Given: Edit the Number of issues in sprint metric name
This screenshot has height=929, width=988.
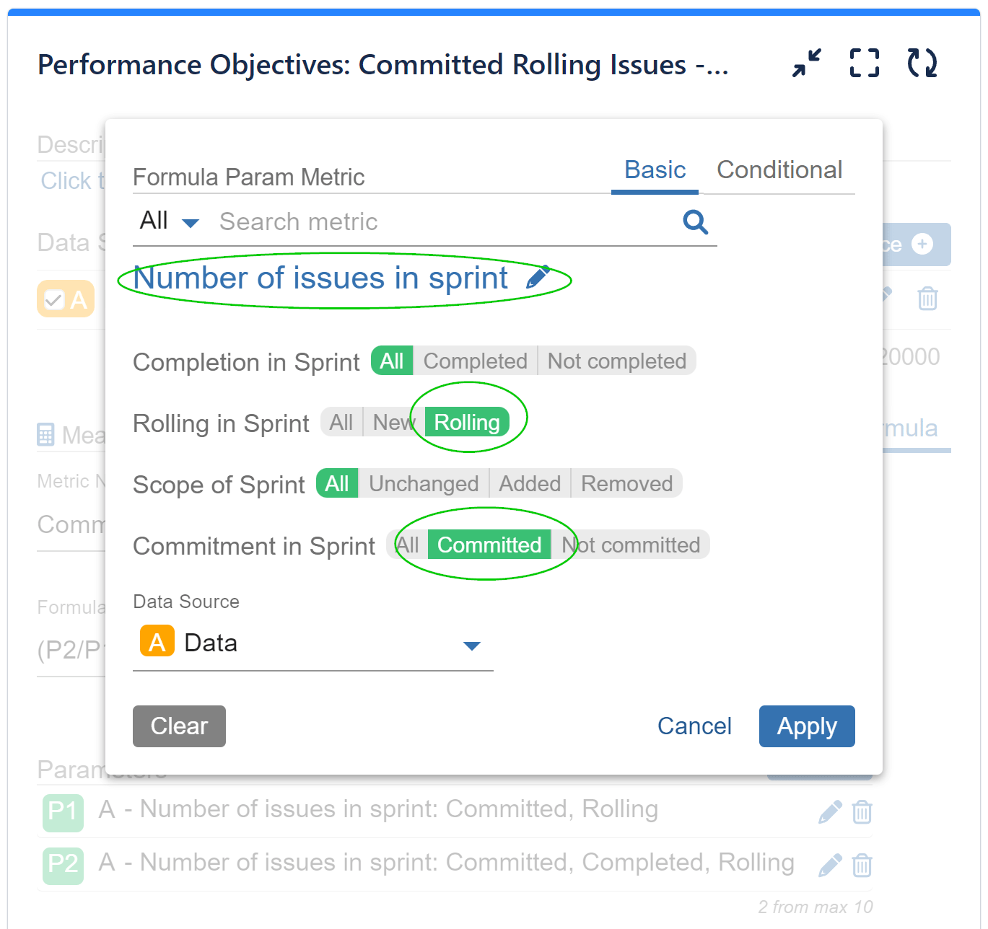Looking at the screenshot, I should click(x=540, y=276).
